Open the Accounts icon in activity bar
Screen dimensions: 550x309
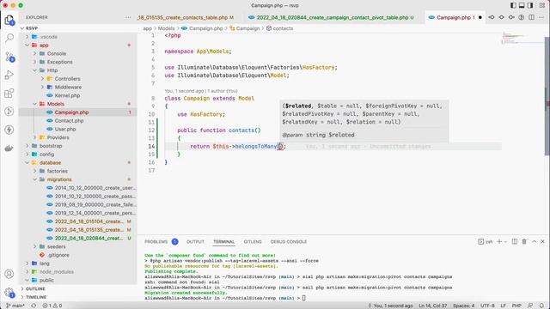click(9, 274)
